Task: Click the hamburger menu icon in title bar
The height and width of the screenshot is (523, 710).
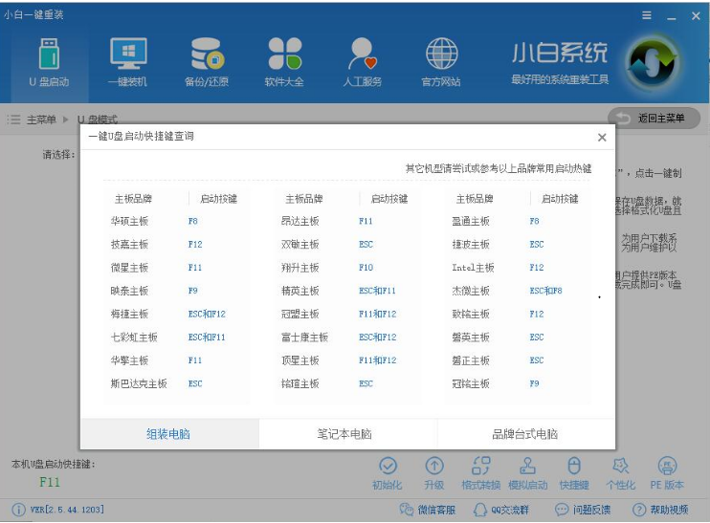Action: click(x=647, y=16)
